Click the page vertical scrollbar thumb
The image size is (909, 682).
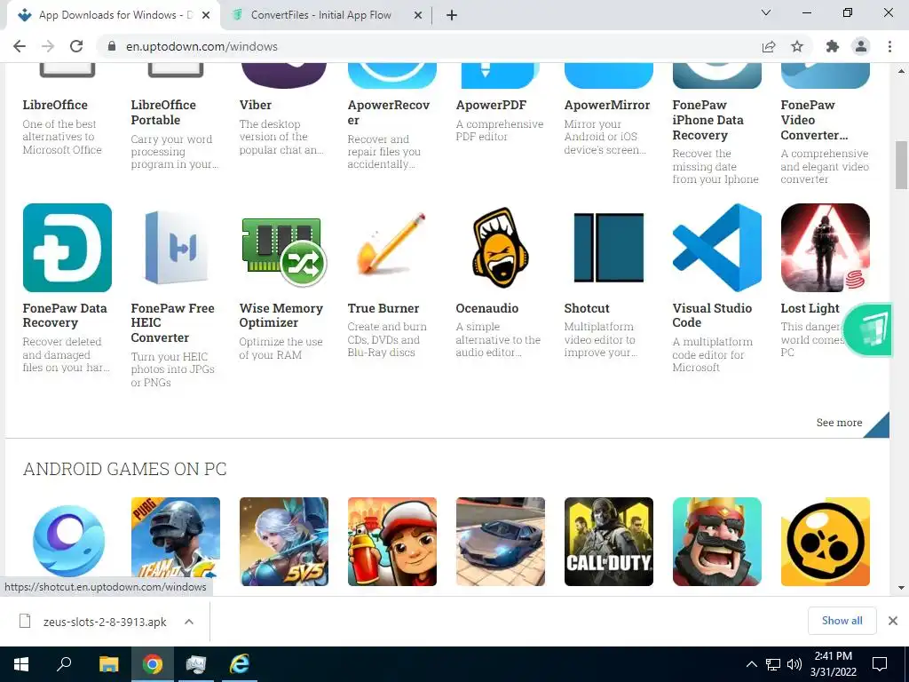pyautogui.click(x=901, y=164)
